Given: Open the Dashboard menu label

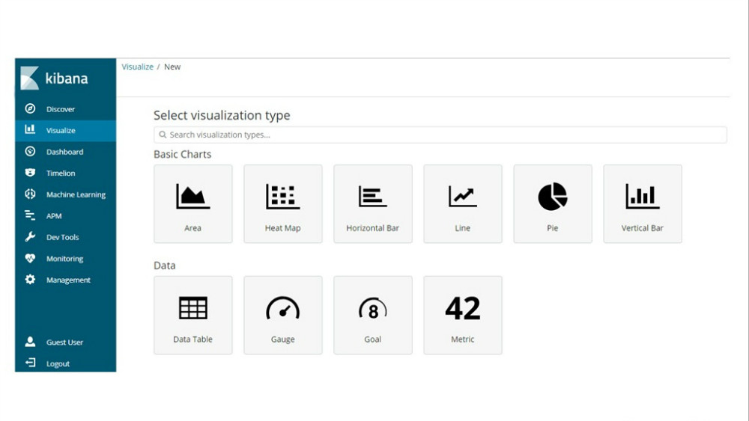Looking at the screenshot, I should point(65,152).
